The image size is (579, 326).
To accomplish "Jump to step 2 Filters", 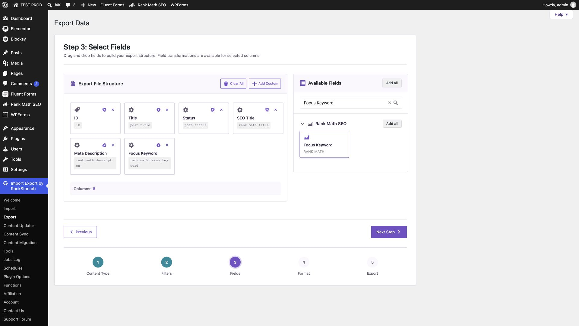I will tap(166, 262).
